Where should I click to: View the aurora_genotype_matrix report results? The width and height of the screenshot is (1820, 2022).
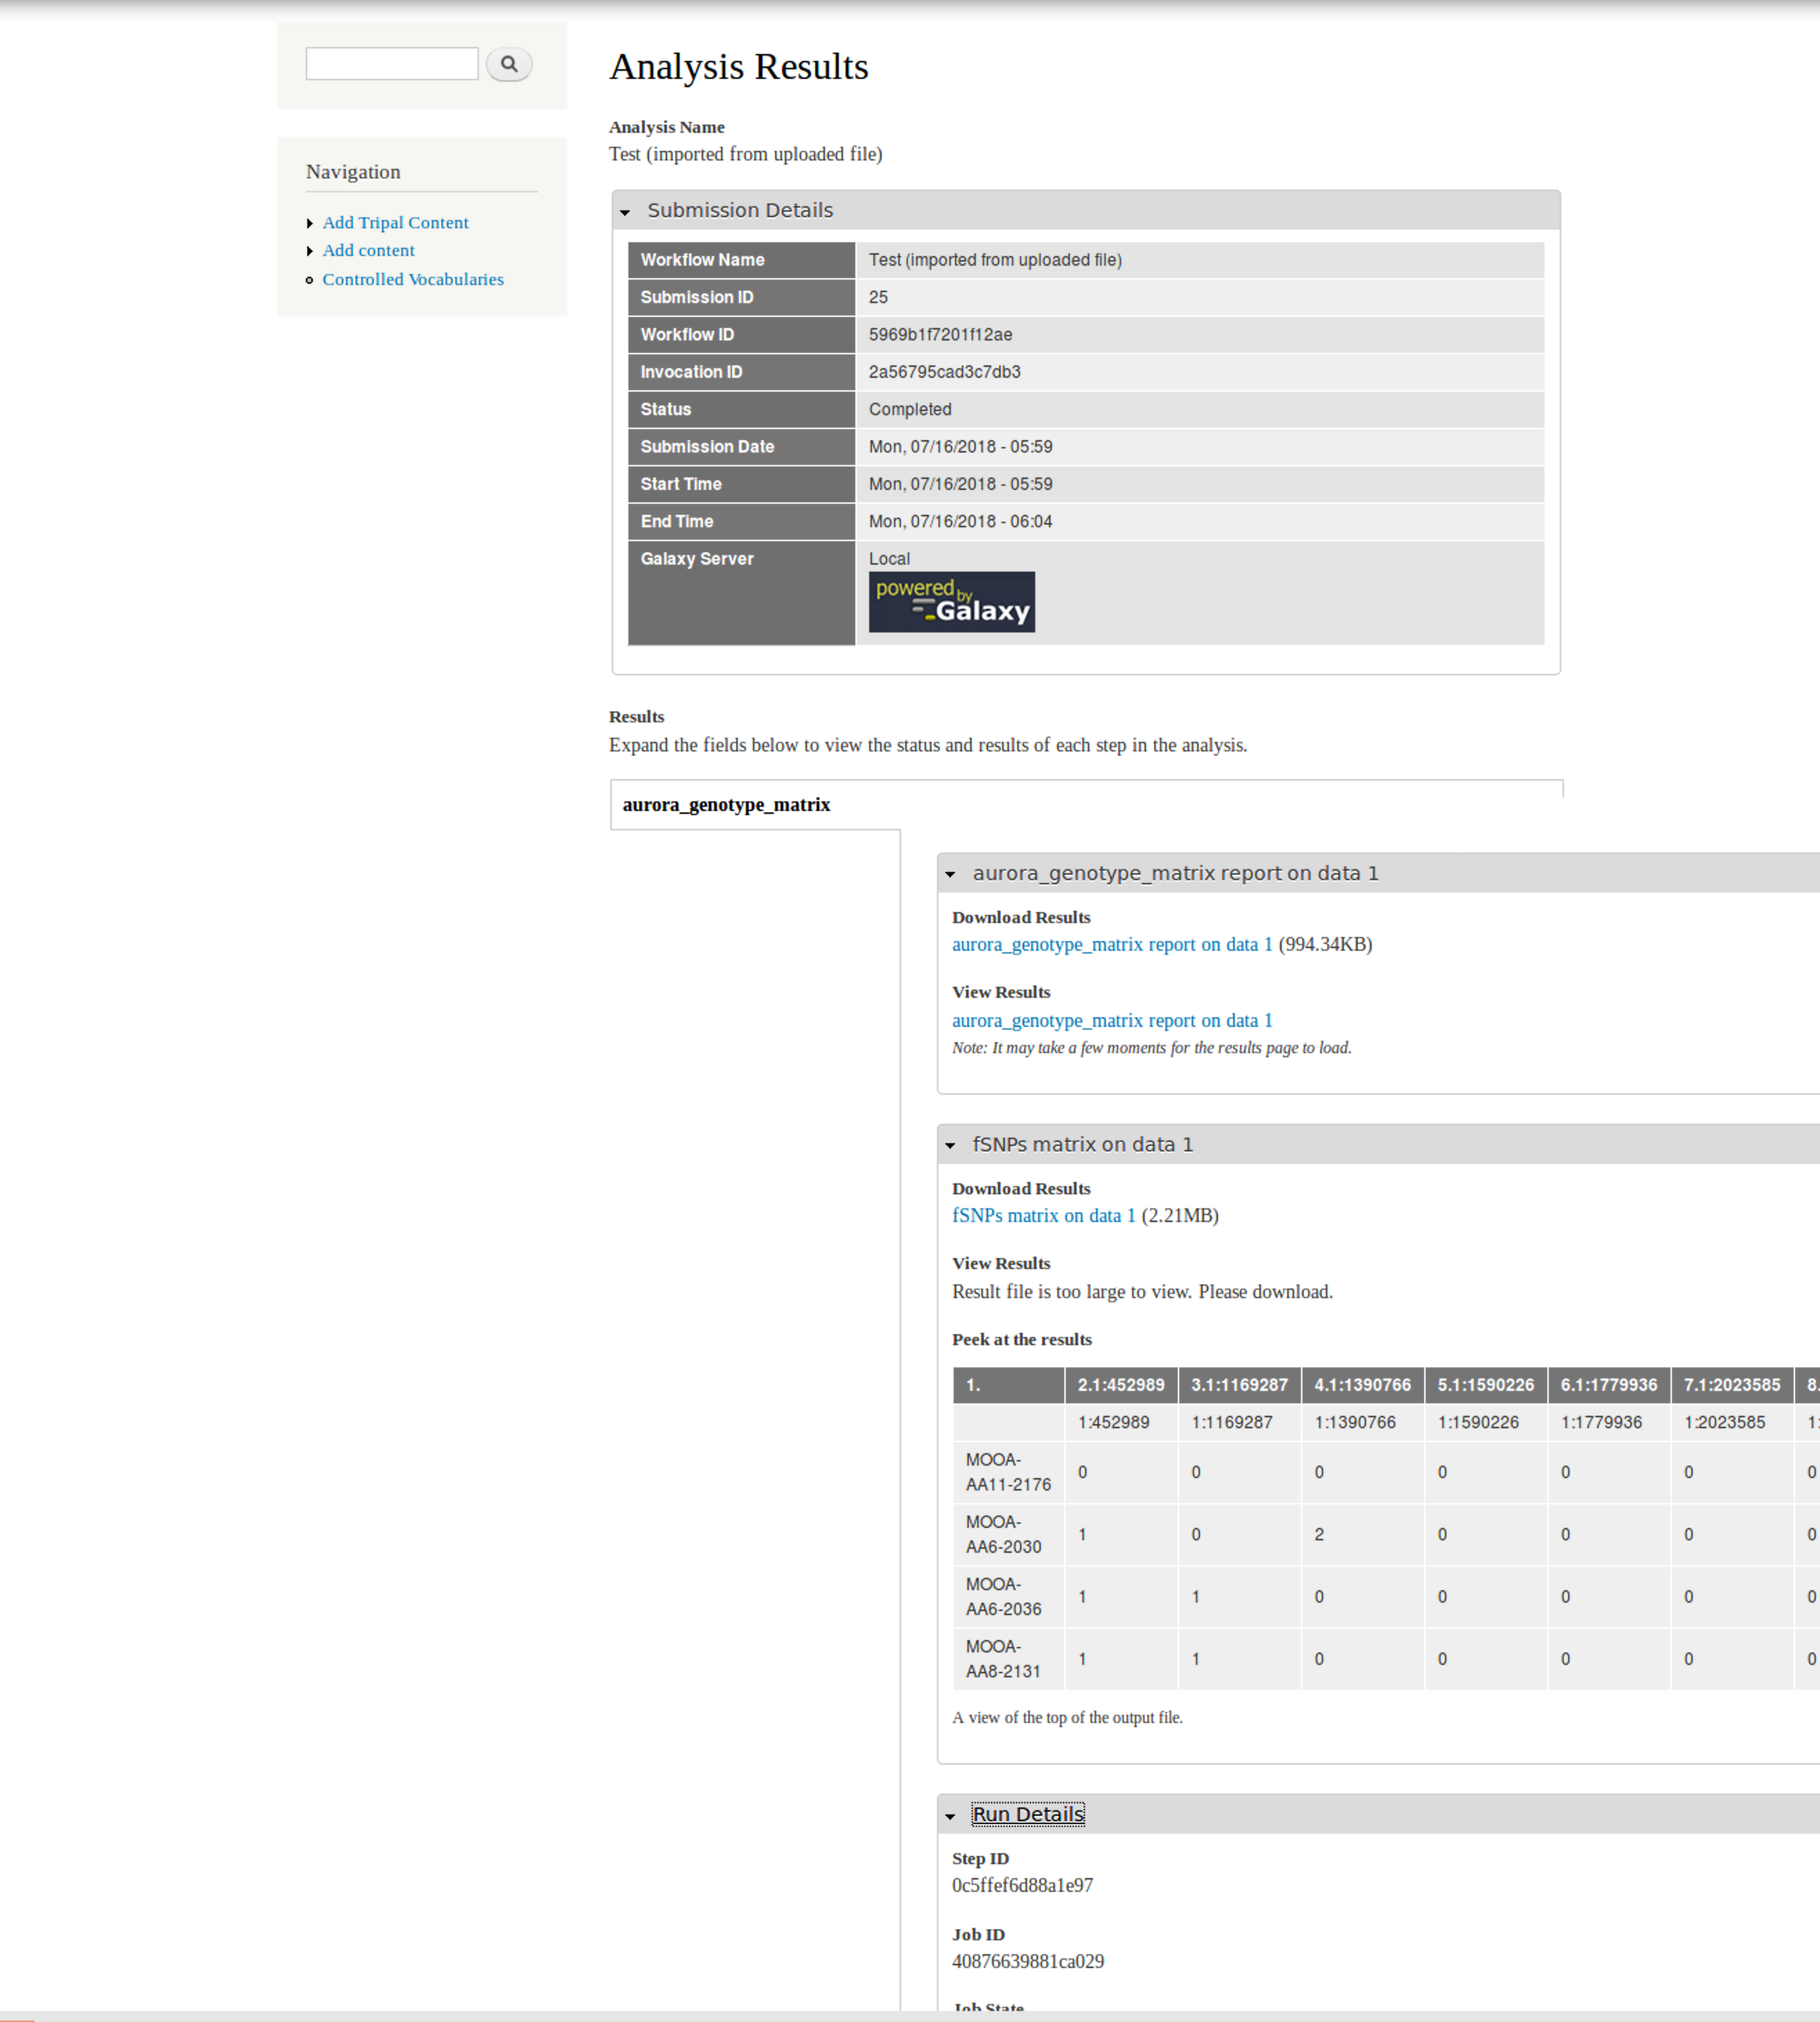1112,1020
